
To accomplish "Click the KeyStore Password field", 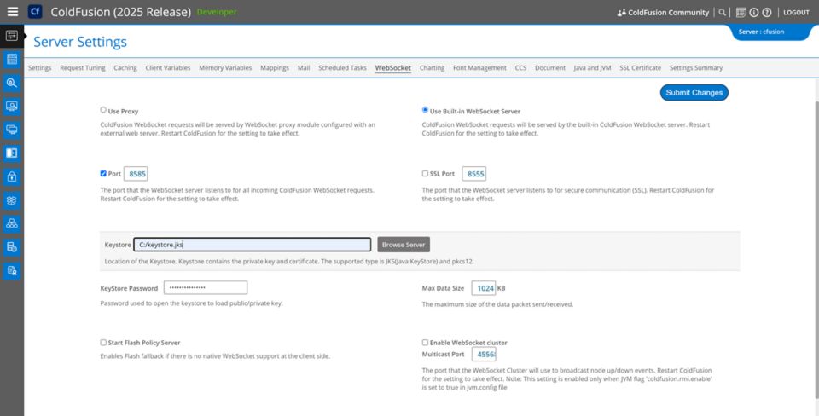I will (205, 288).
